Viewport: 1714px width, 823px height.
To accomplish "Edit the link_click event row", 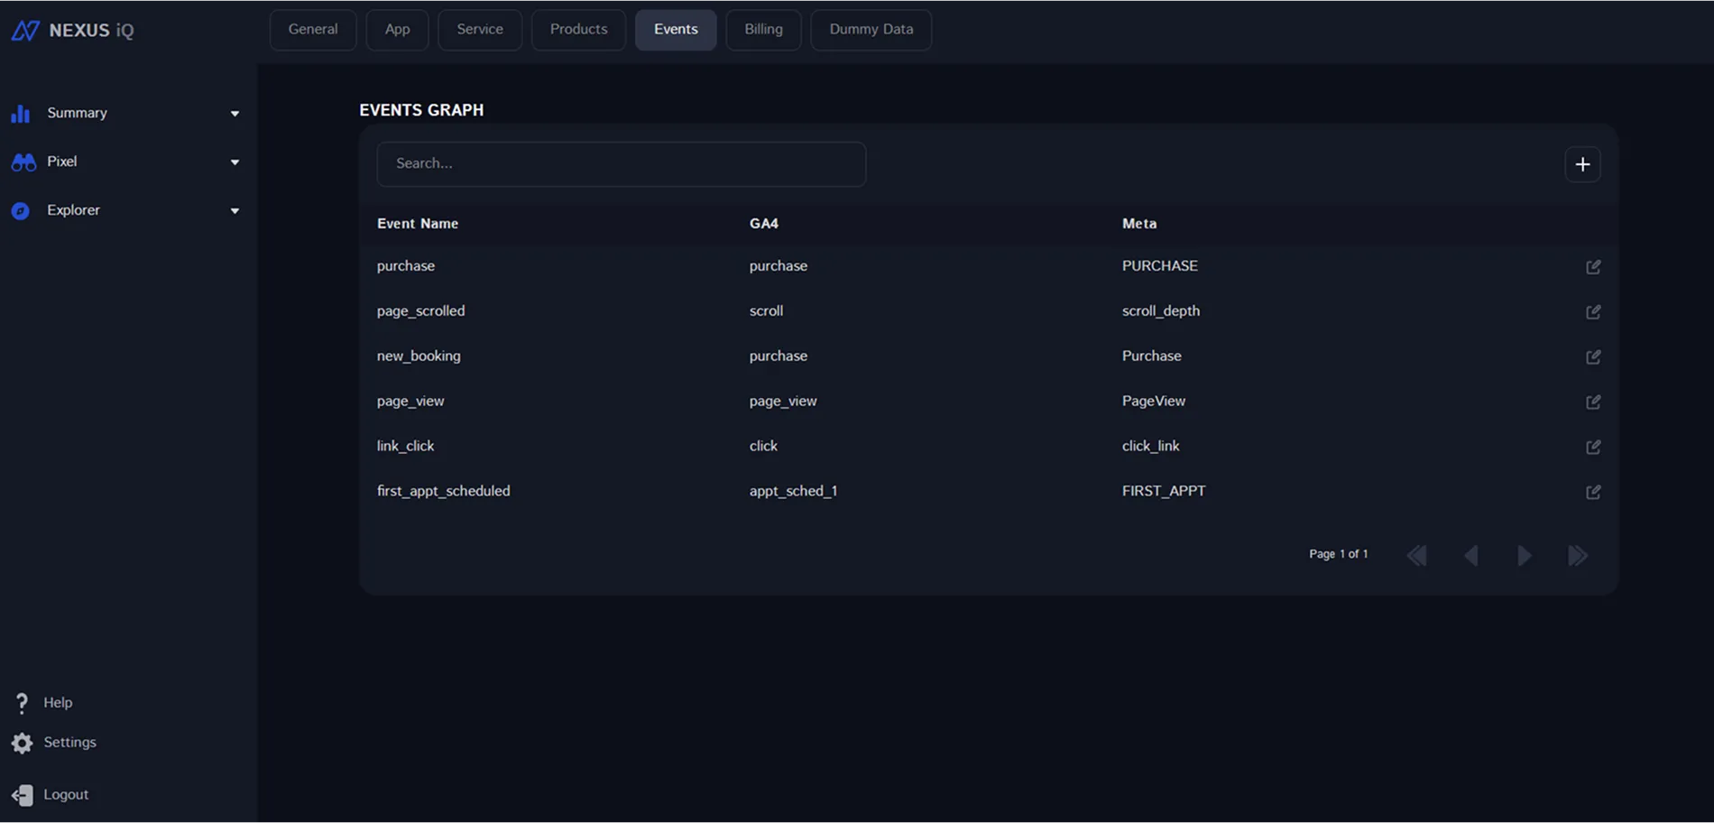I will coord(1593,448).
